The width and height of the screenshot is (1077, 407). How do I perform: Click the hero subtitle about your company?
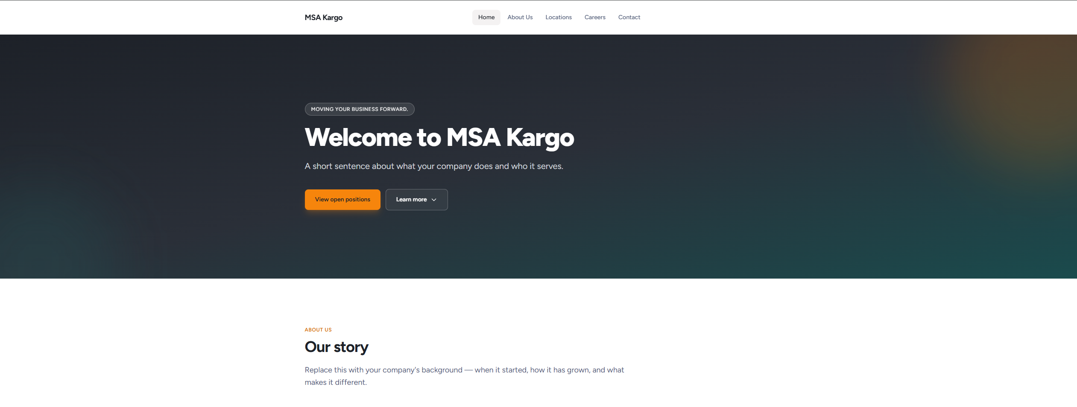click(434, 166)
